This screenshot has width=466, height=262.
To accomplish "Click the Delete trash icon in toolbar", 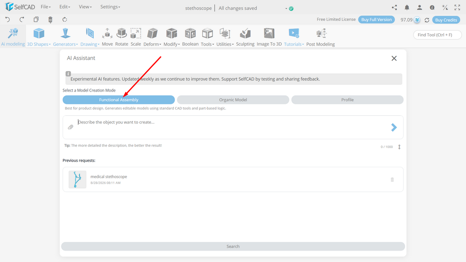I will (x=50, y=20).
